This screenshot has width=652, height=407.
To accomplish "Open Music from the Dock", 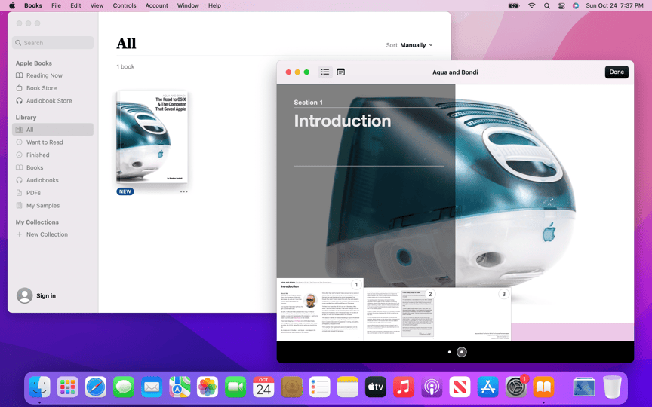I will pos(403,387).
